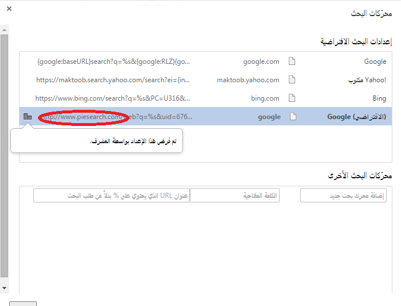The height and width of the screenshot is (306, 401).
Task: Click the piesearch.com URL text
Action: [116, 117]
